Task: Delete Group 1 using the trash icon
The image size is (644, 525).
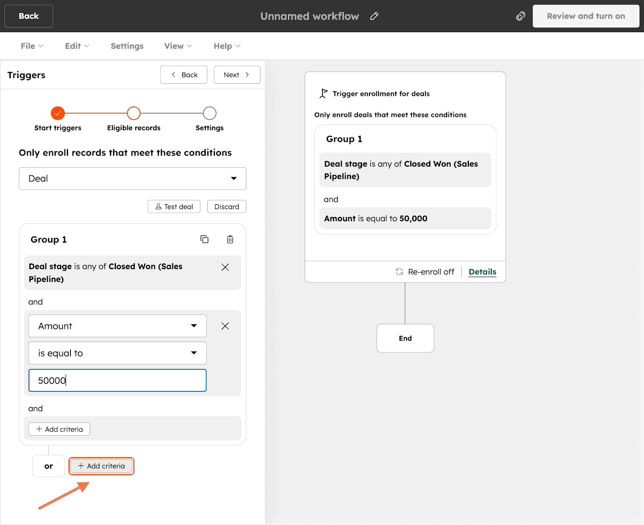Action: point(230,239)
